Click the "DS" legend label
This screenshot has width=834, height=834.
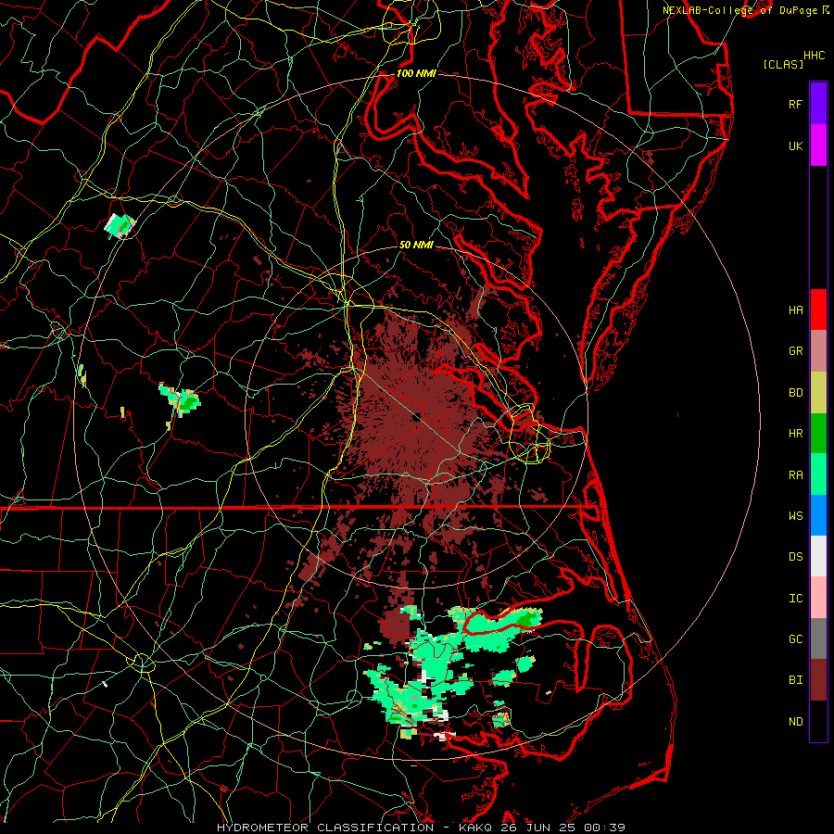pyautogui.click(x=795, y=556)
